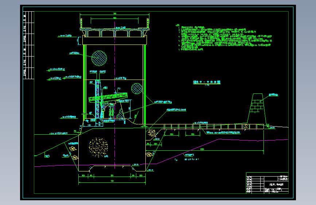Click the yellow cap beam rectangle below deck
Image resolution: width=316 pixels, height=205 pixels.
(115, 40)
